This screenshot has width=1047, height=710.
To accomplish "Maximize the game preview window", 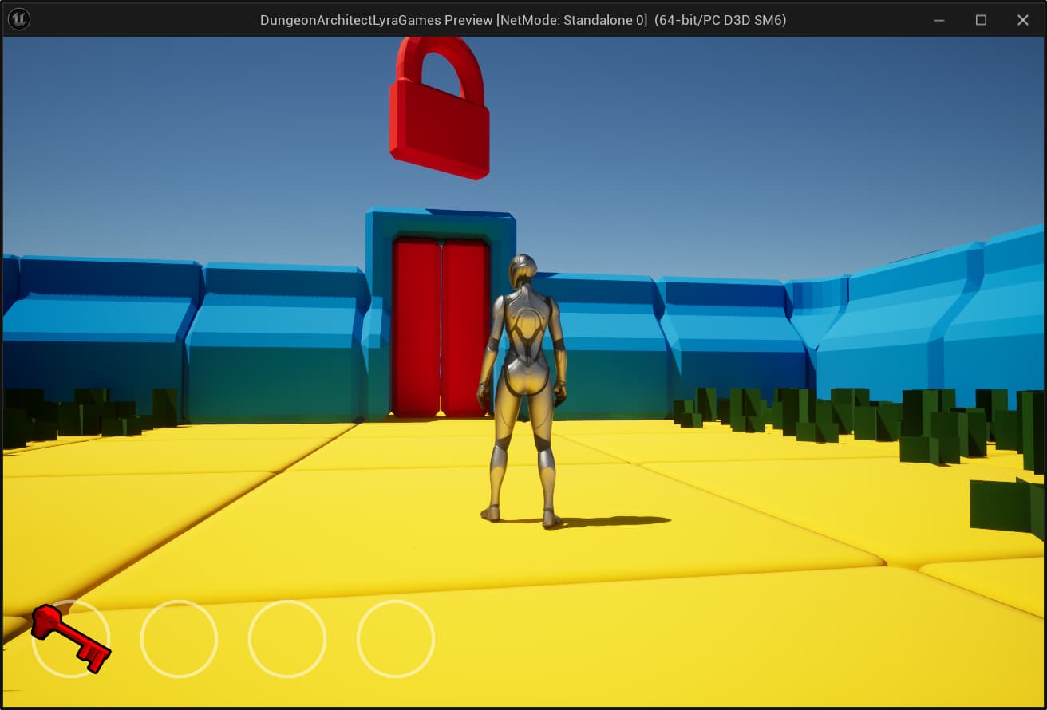I will (982, 20).
